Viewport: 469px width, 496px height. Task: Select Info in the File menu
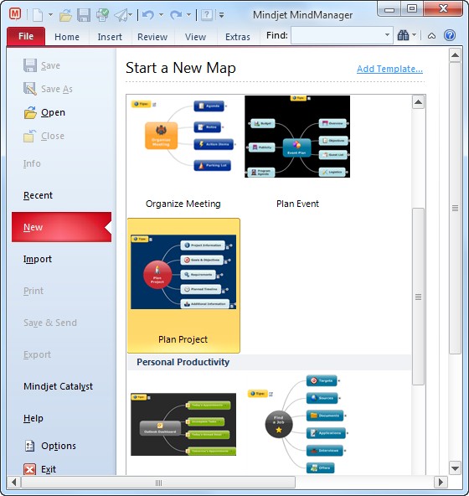[x=32, y=163]
